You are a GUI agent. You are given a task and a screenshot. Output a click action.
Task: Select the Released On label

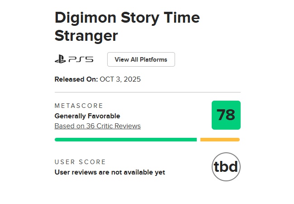[76, 79]
